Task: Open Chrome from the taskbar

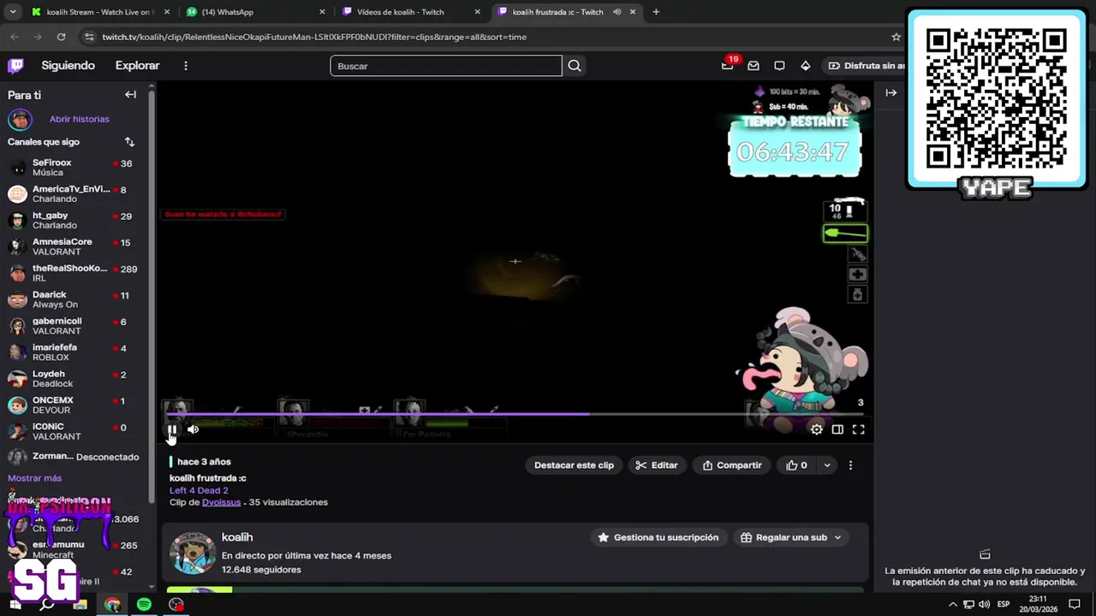Action: pos(112,605)
